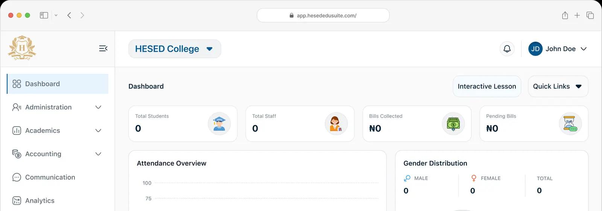This screenshot has height=211, width=602.
Task: Select Academics in the sidebar menu
Action: pyautogui.click(x=58, y=131)
